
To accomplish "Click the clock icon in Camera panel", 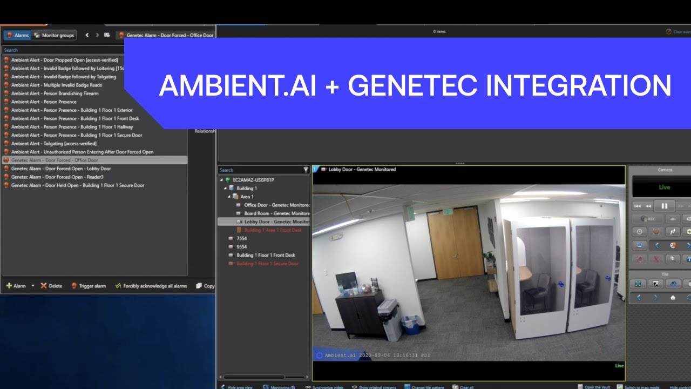I will point(639,231).
